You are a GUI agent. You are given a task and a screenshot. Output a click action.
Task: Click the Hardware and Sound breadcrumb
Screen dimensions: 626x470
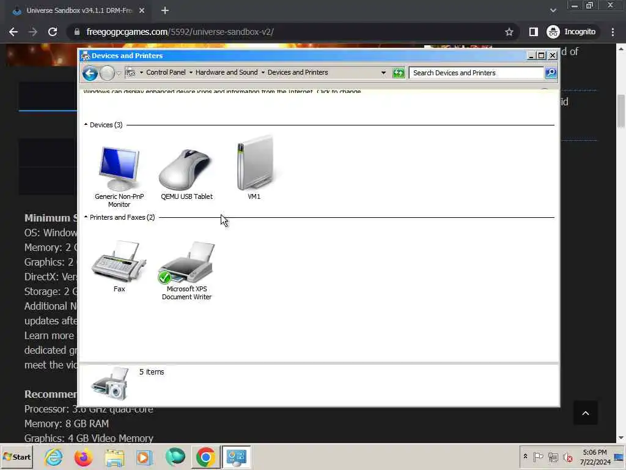[x=226, y=72]
